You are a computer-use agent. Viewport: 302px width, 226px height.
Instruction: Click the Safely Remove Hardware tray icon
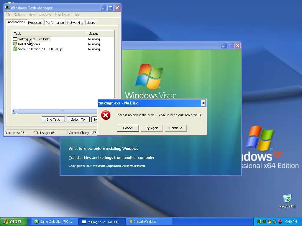coord(275,222)
